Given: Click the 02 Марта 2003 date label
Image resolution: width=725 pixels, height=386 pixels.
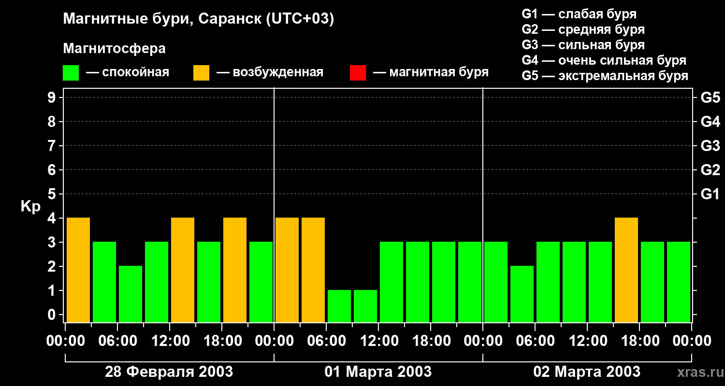Looking at the screenshot, I should click(587, 372).
